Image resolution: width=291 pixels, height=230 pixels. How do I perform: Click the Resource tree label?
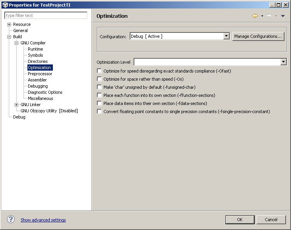pyautogui.click(x=22, y=24)
